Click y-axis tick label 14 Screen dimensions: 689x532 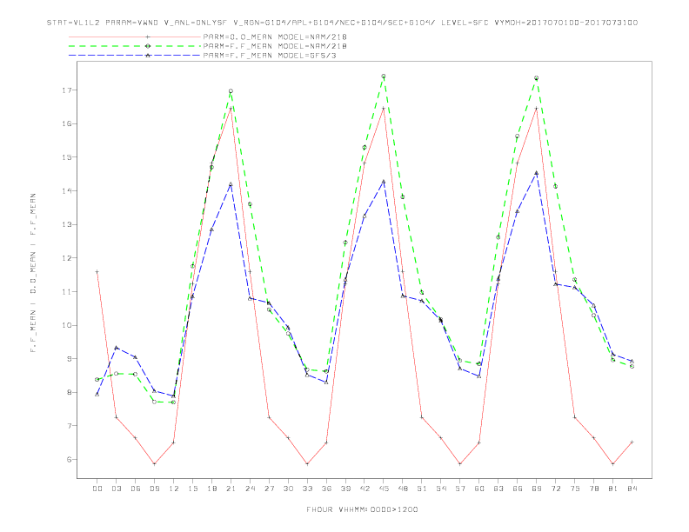click(67, 191)
